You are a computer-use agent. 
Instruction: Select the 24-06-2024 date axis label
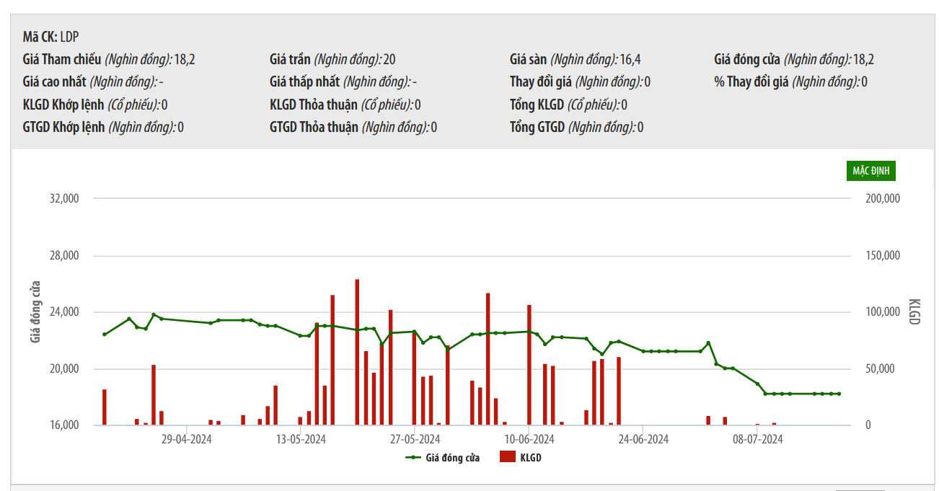644,438
